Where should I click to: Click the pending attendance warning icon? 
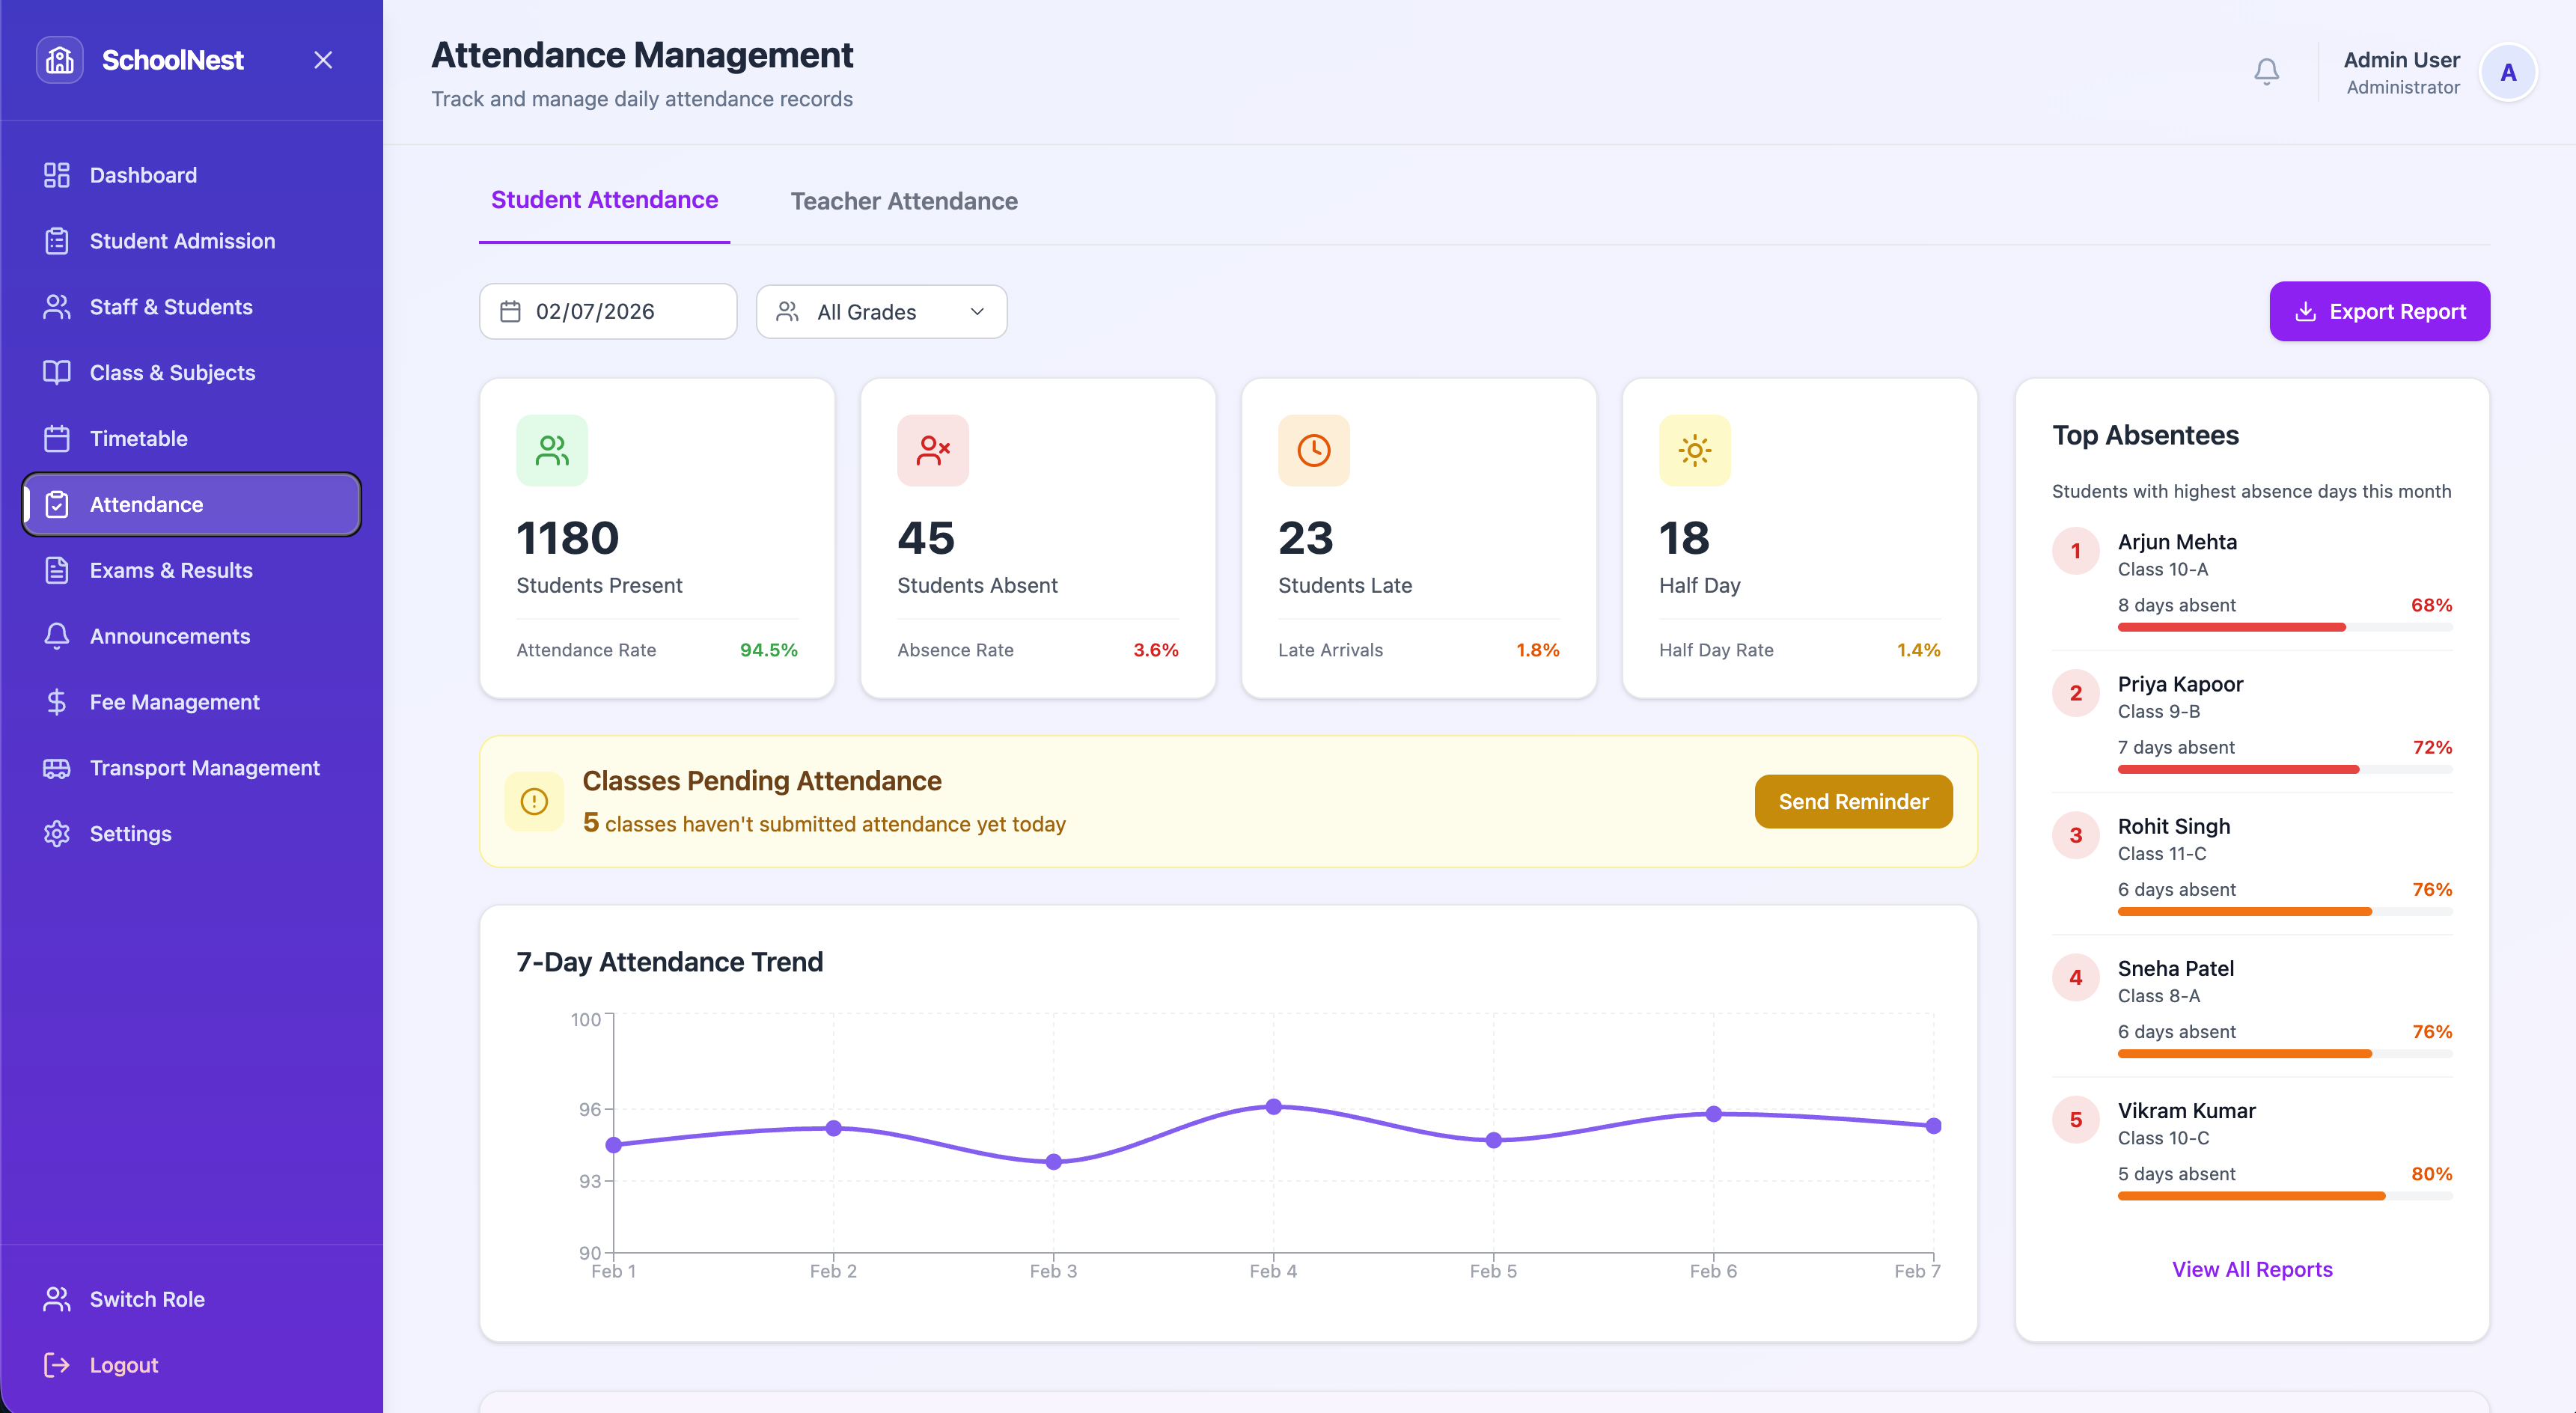534,802
